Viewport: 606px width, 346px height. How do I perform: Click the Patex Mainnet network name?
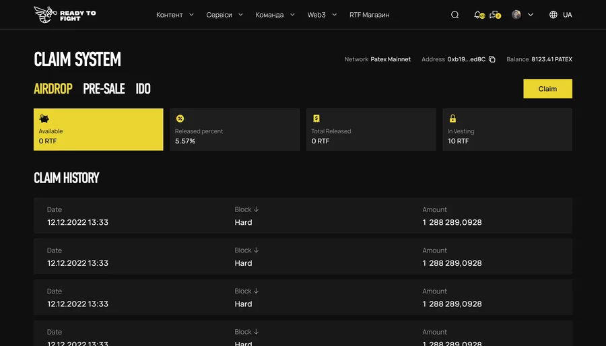[391, 59]
